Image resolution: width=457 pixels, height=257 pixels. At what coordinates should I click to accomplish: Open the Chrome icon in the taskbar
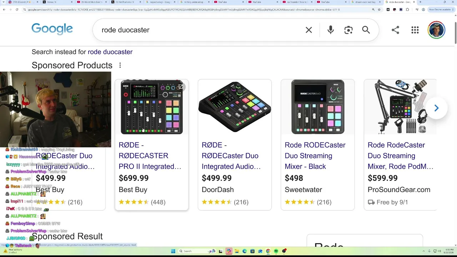coord(268,251)
